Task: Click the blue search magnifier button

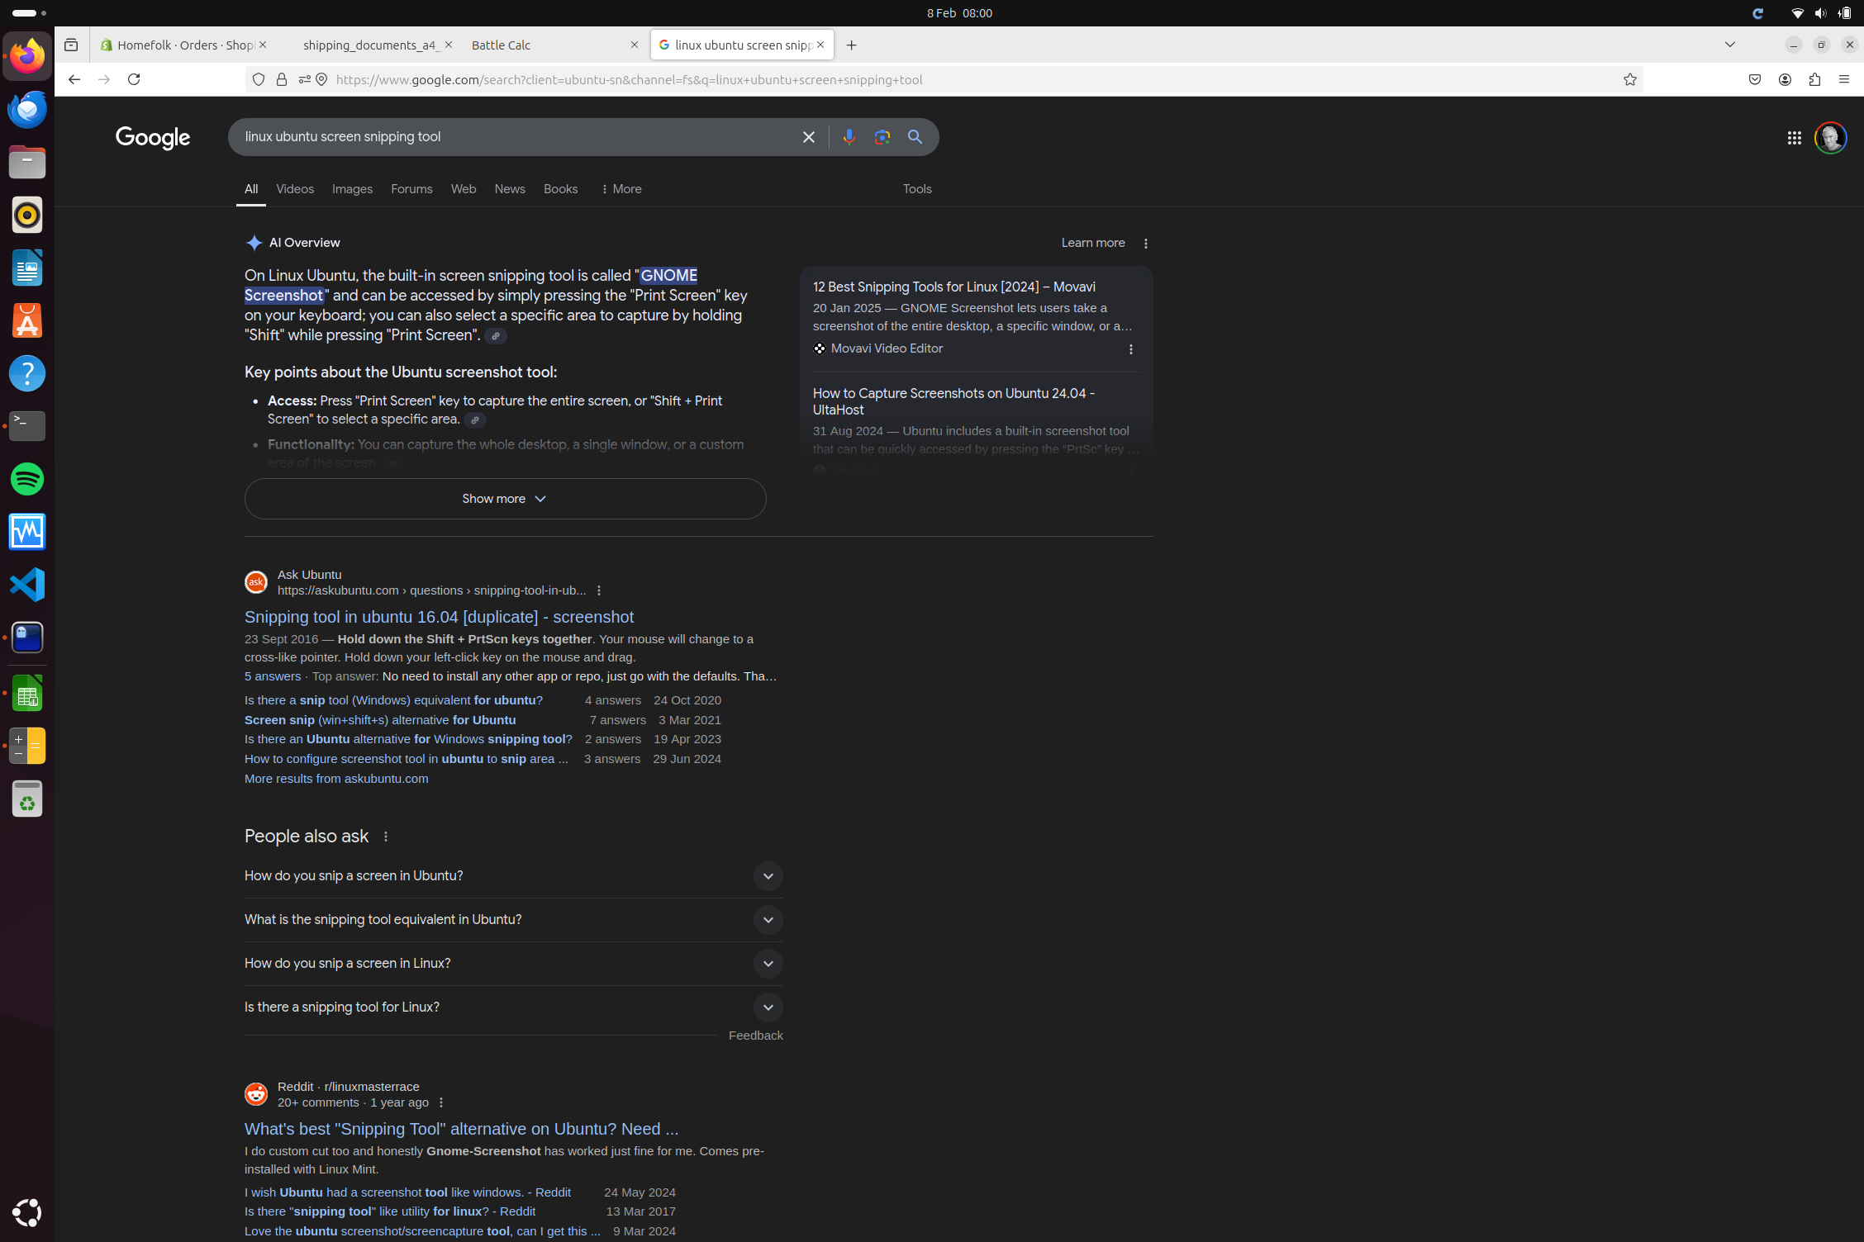Action: [915, 137]
